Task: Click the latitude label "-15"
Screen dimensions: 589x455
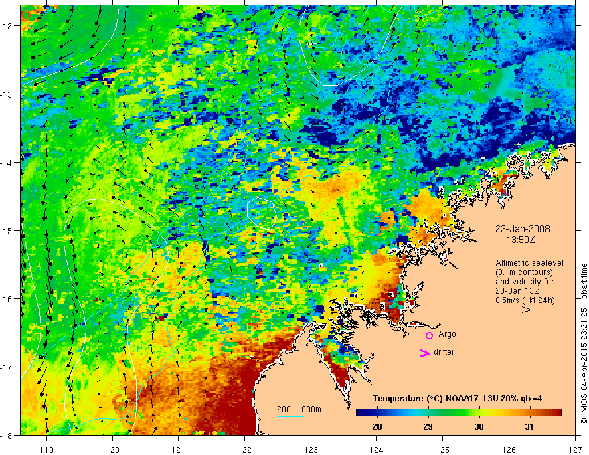Action: (7, 230)
